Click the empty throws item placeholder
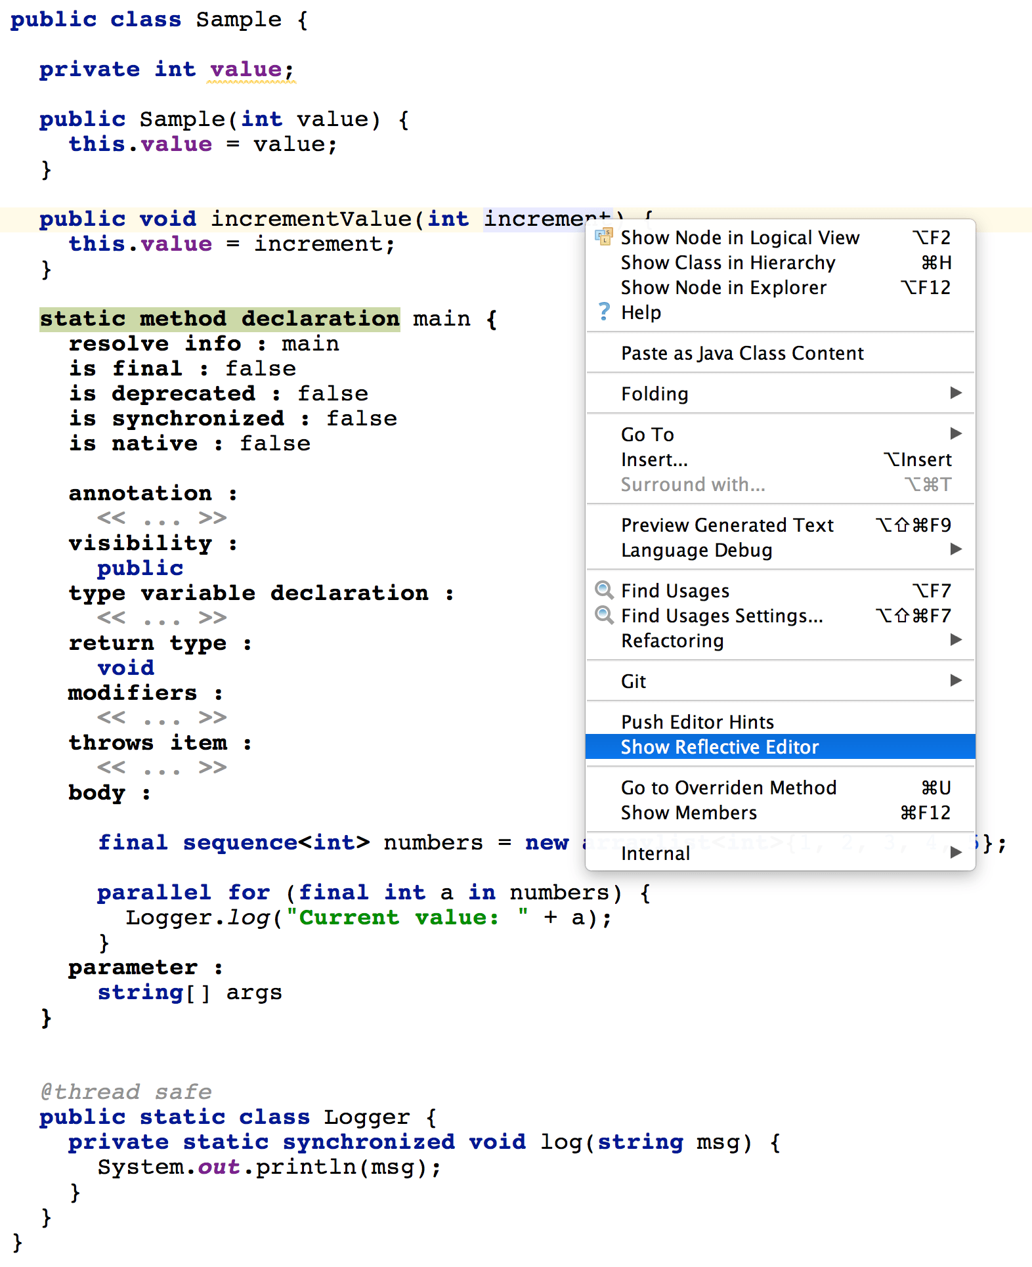Viewport: 1032px width, 1267px height. point(161,768)
